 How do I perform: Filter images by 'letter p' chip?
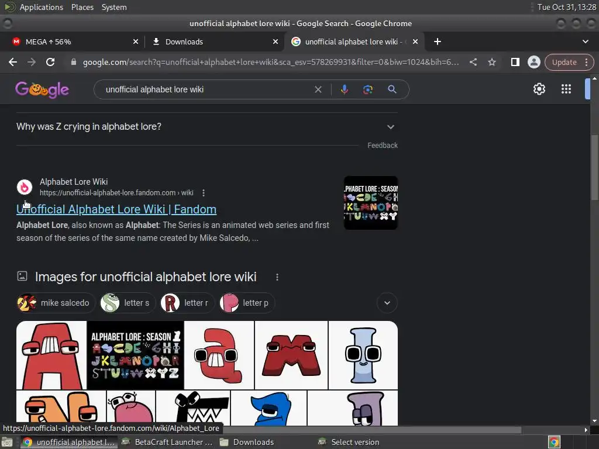[247, 303]
